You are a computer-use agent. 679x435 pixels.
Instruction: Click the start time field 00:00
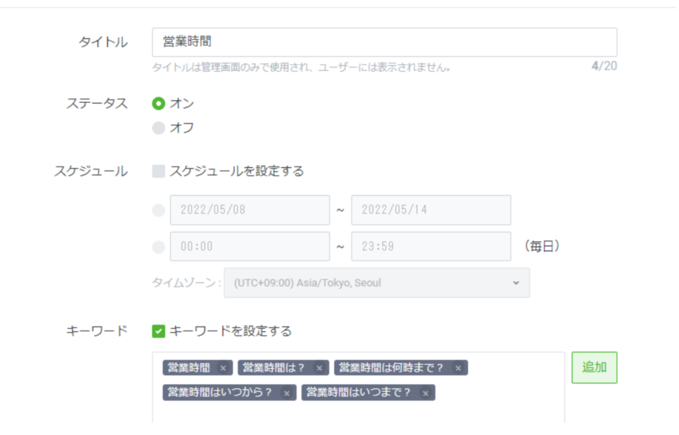tap(250, 247)
